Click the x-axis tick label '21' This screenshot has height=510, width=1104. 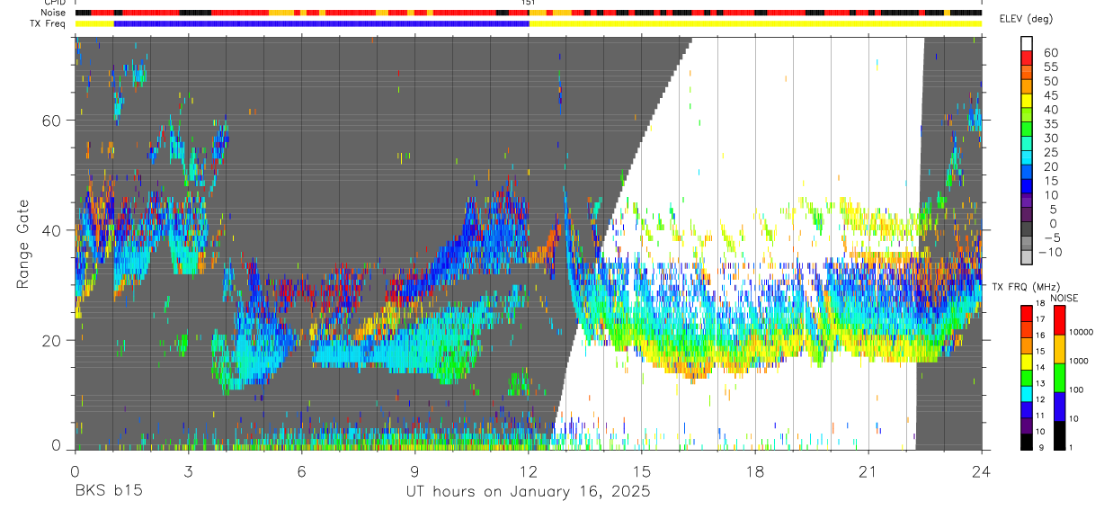pyautogui.click(x=868, y=470)
